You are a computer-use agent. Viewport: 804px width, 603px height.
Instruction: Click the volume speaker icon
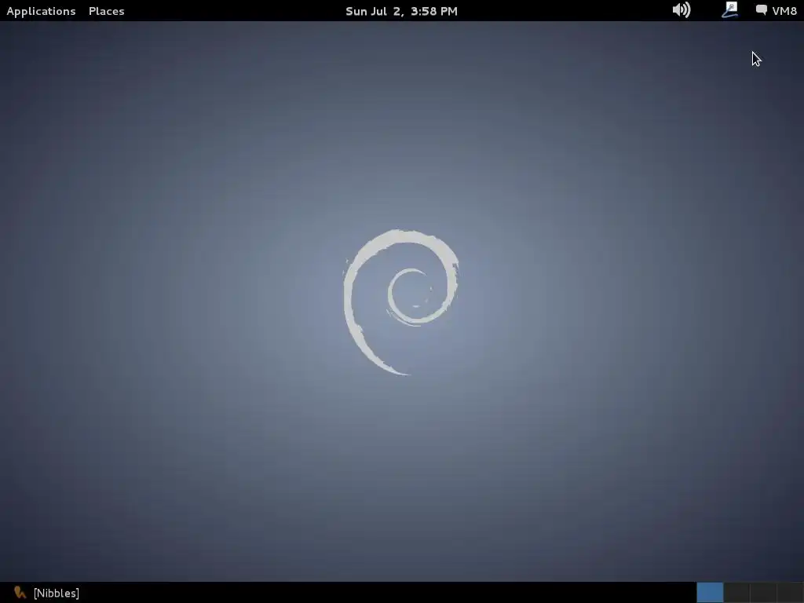(681, 9)
